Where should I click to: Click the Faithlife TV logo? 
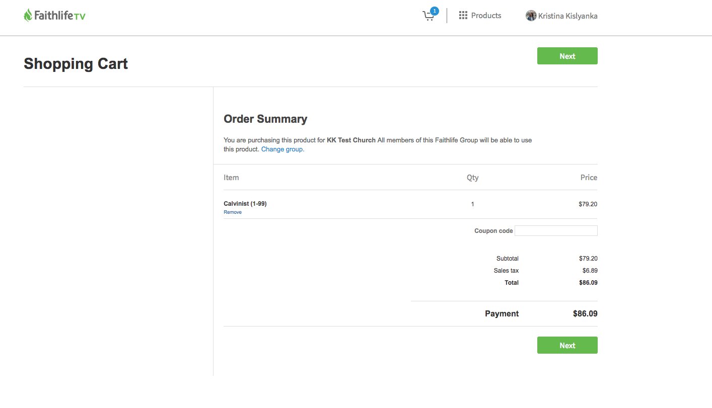[54, 16]
